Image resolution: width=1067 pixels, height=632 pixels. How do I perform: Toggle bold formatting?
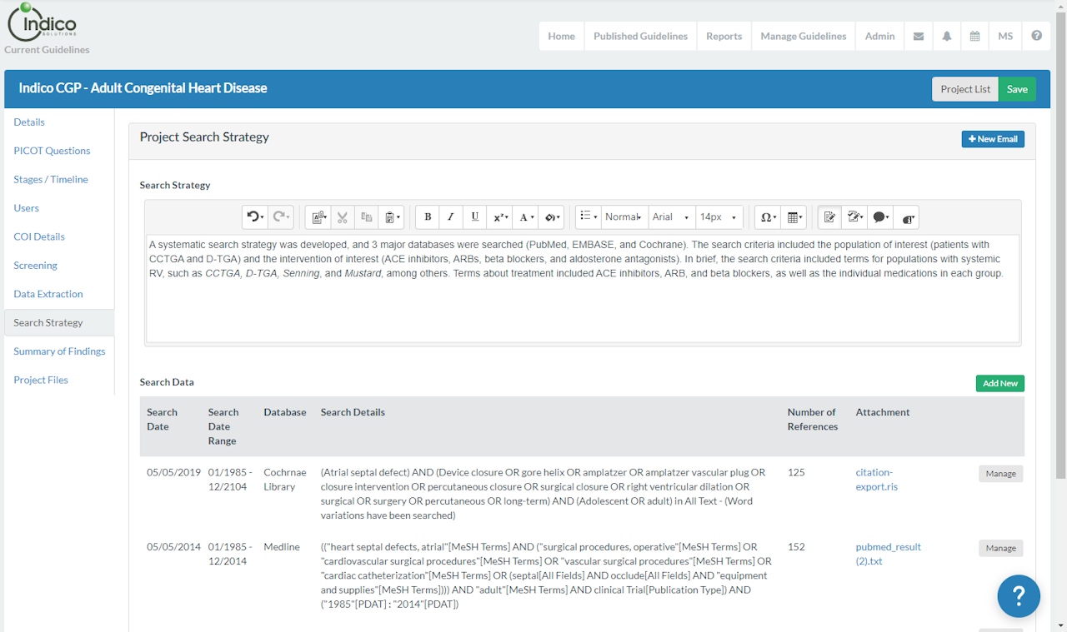point(428,217)
